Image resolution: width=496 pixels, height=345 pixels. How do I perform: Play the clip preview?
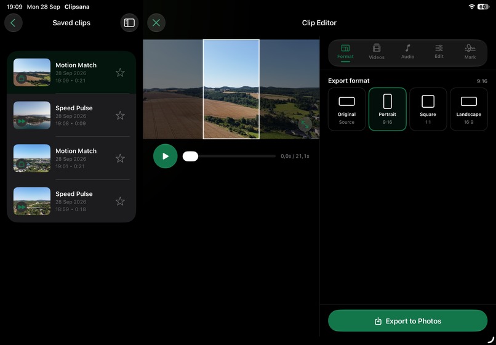point(165,156)
